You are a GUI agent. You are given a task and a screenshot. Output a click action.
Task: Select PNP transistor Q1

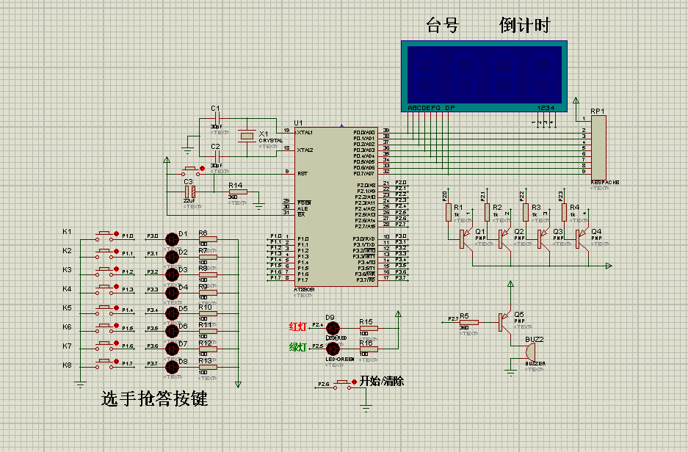point(466,238)
